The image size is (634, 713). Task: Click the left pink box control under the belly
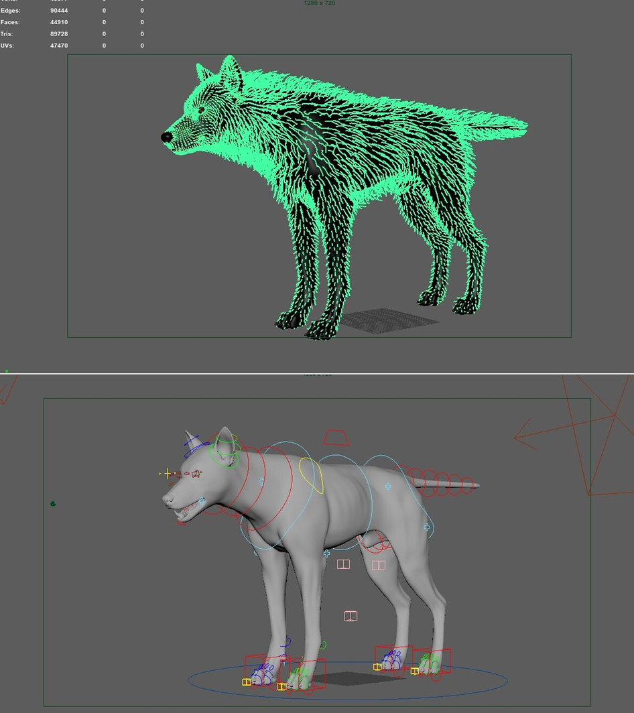[343, 564]
